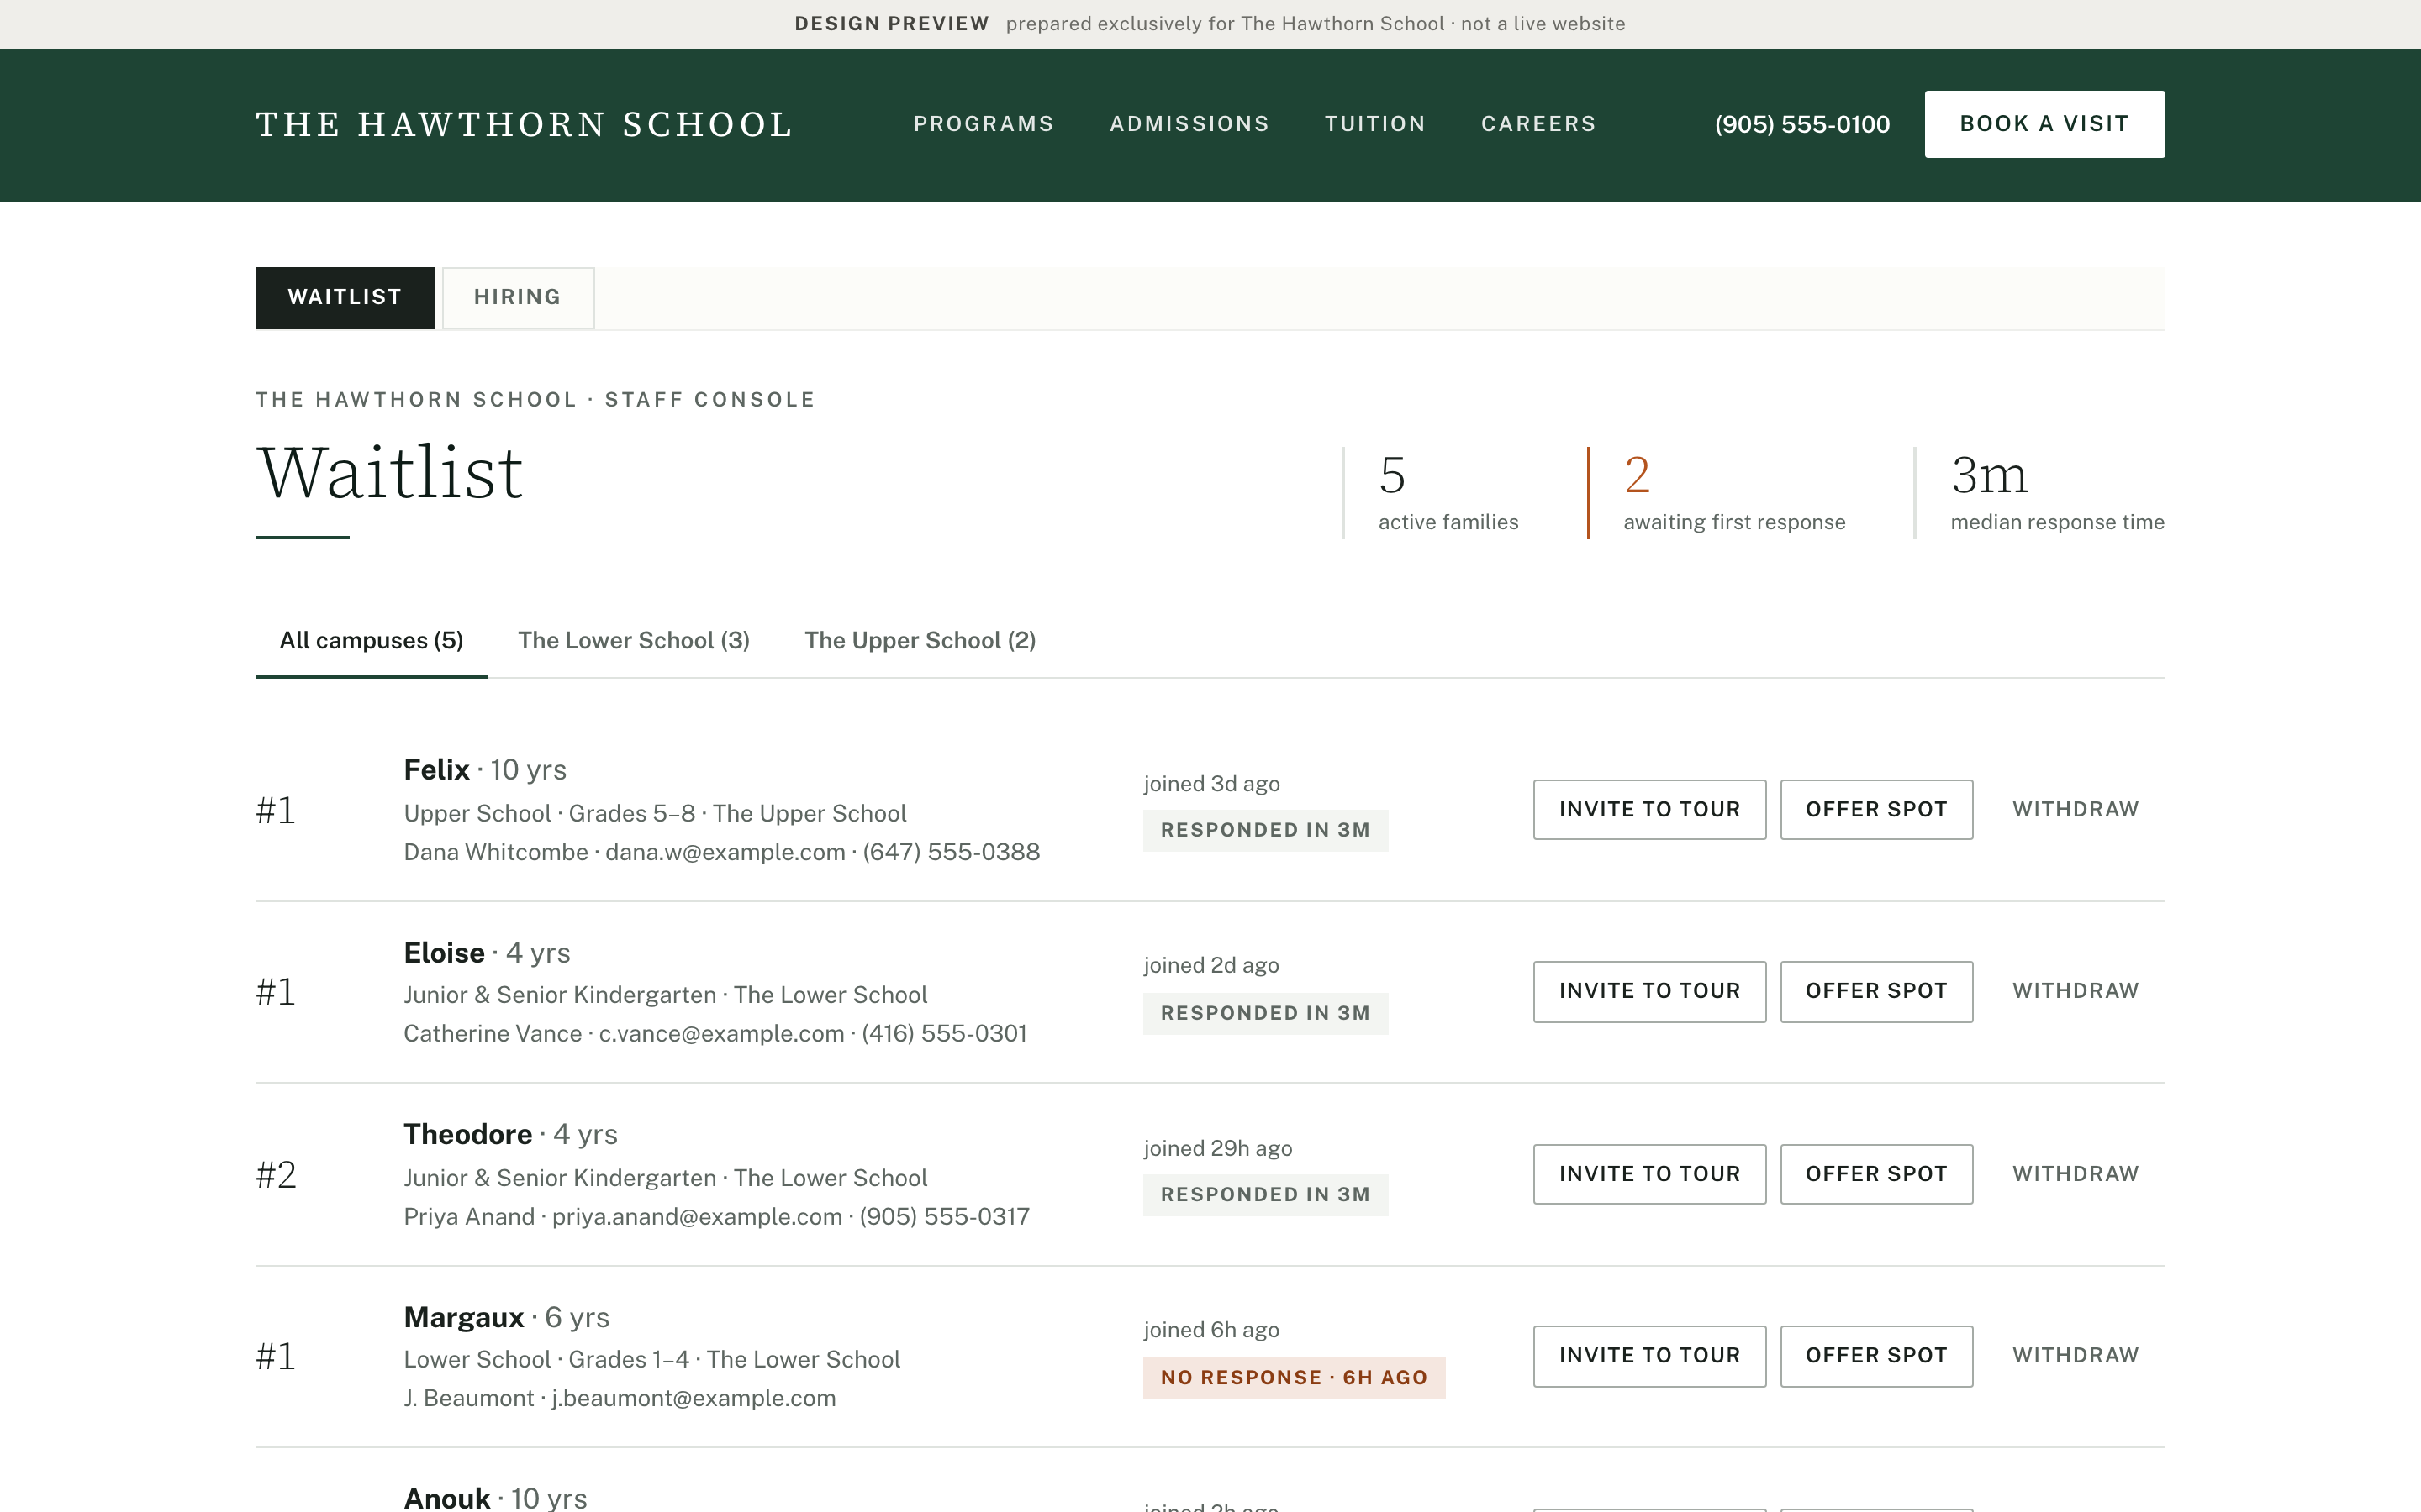Viewport: 2421px width, 1512px height.
Task: Click 'joined 6h ago' text
Action: coord(1211,1331)
